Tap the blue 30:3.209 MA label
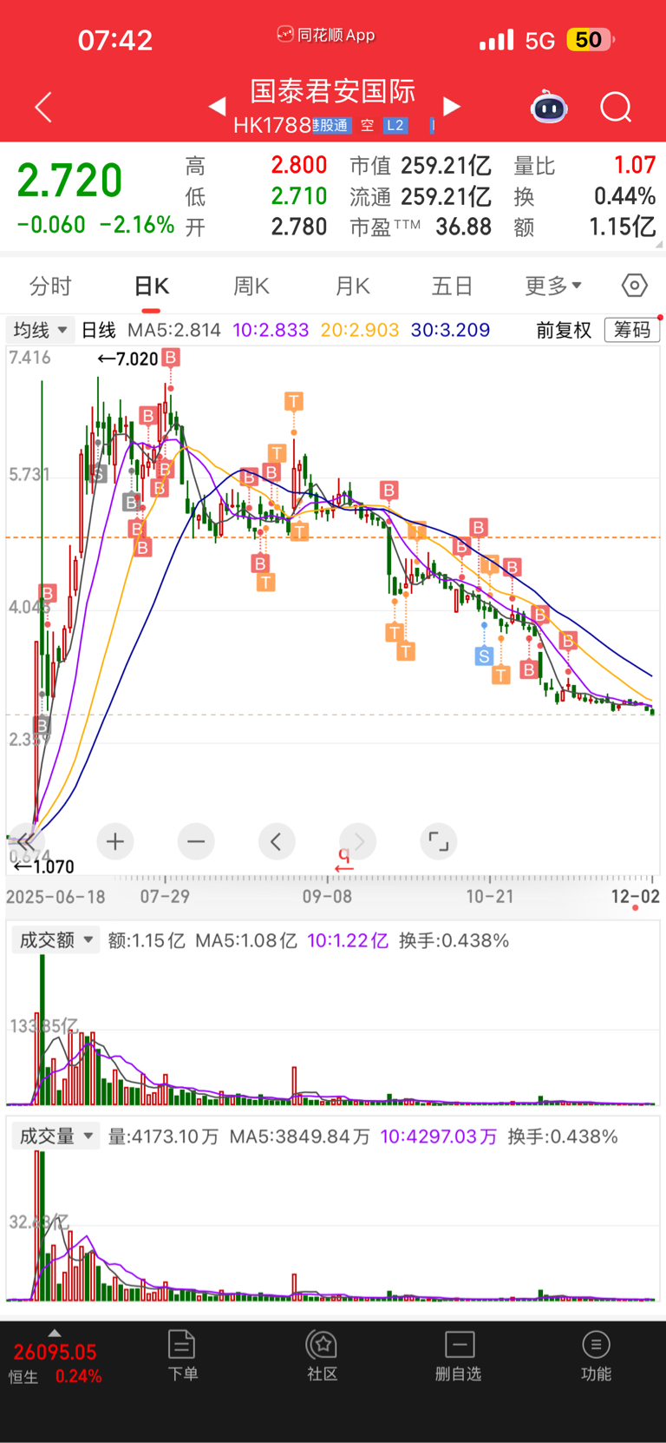666x1443 pixels. tap(450, 330)
